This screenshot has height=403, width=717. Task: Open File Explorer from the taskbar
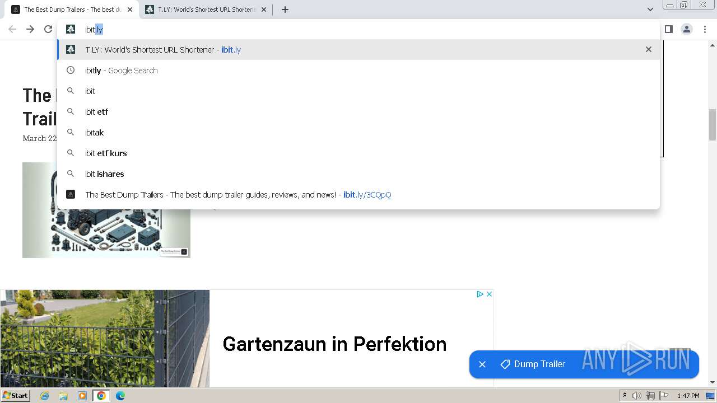click(63, 396)
